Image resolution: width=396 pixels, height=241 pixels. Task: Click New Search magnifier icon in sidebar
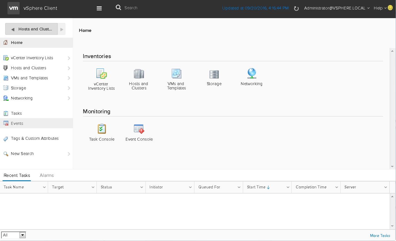5,154
